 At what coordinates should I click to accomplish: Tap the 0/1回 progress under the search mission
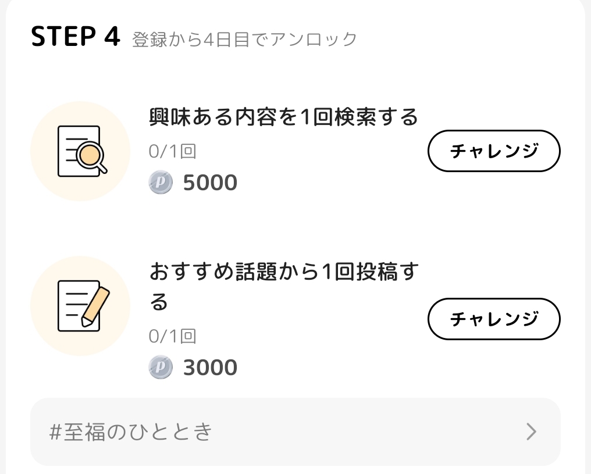[172, 152]
